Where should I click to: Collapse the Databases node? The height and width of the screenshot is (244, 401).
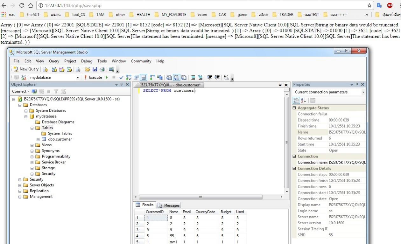coord(20,105)
